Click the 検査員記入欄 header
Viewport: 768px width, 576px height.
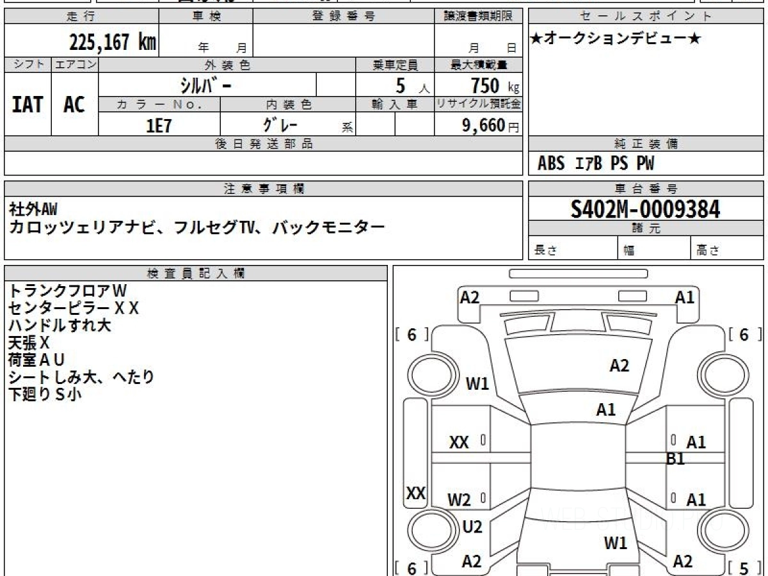(x=196, y=273)
